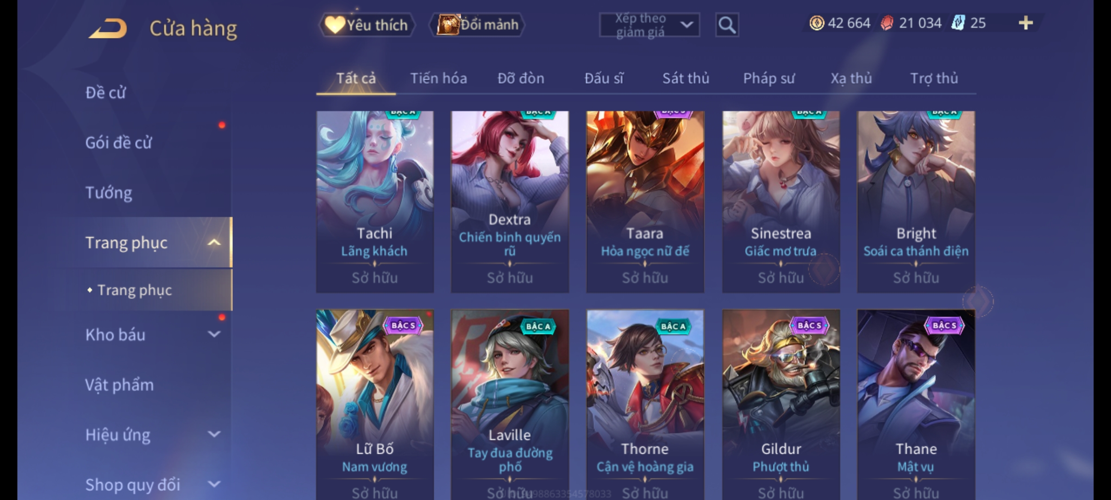The height and width of the screenshot is (500, 1111).
Task: Expand the Shop quy đổi section
Action: (214, 484)
